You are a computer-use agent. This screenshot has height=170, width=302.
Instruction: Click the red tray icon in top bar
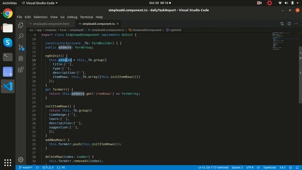(269, 3)
